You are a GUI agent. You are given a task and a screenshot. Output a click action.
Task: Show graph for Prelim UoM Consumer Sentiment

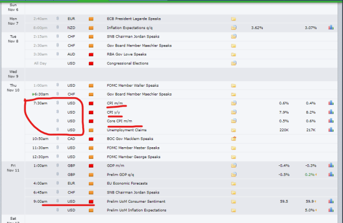pyautogui.click(x=331, y=201)
